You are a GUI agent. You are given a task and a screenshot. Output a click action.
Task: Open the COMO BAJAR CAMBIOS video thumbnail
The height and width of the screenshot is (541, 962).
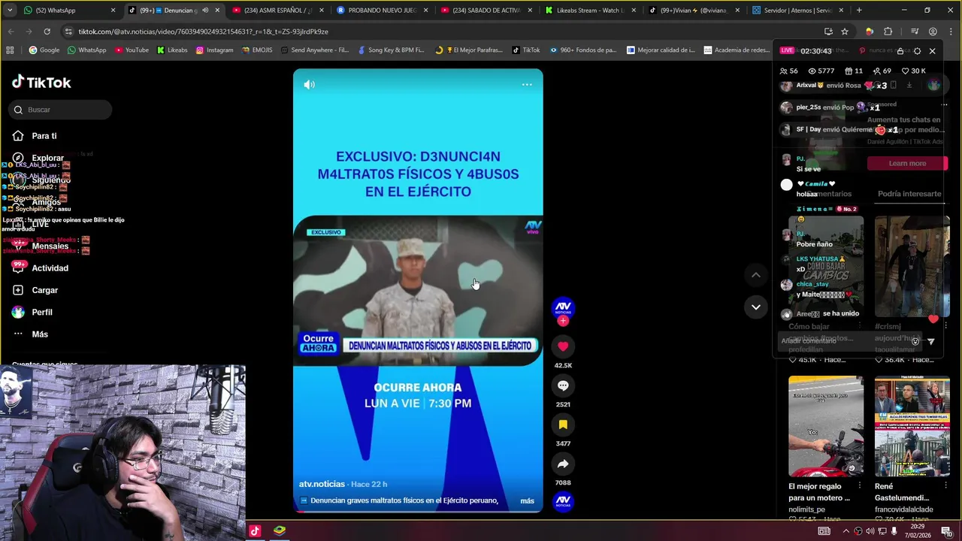coord(826,267)
